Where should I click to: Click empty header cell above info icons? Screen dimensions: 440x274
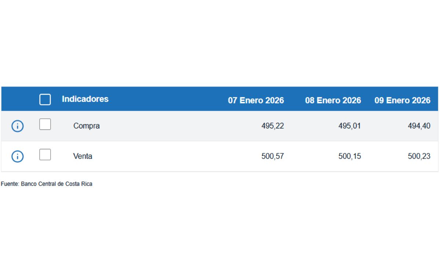(x=18, y=99)
